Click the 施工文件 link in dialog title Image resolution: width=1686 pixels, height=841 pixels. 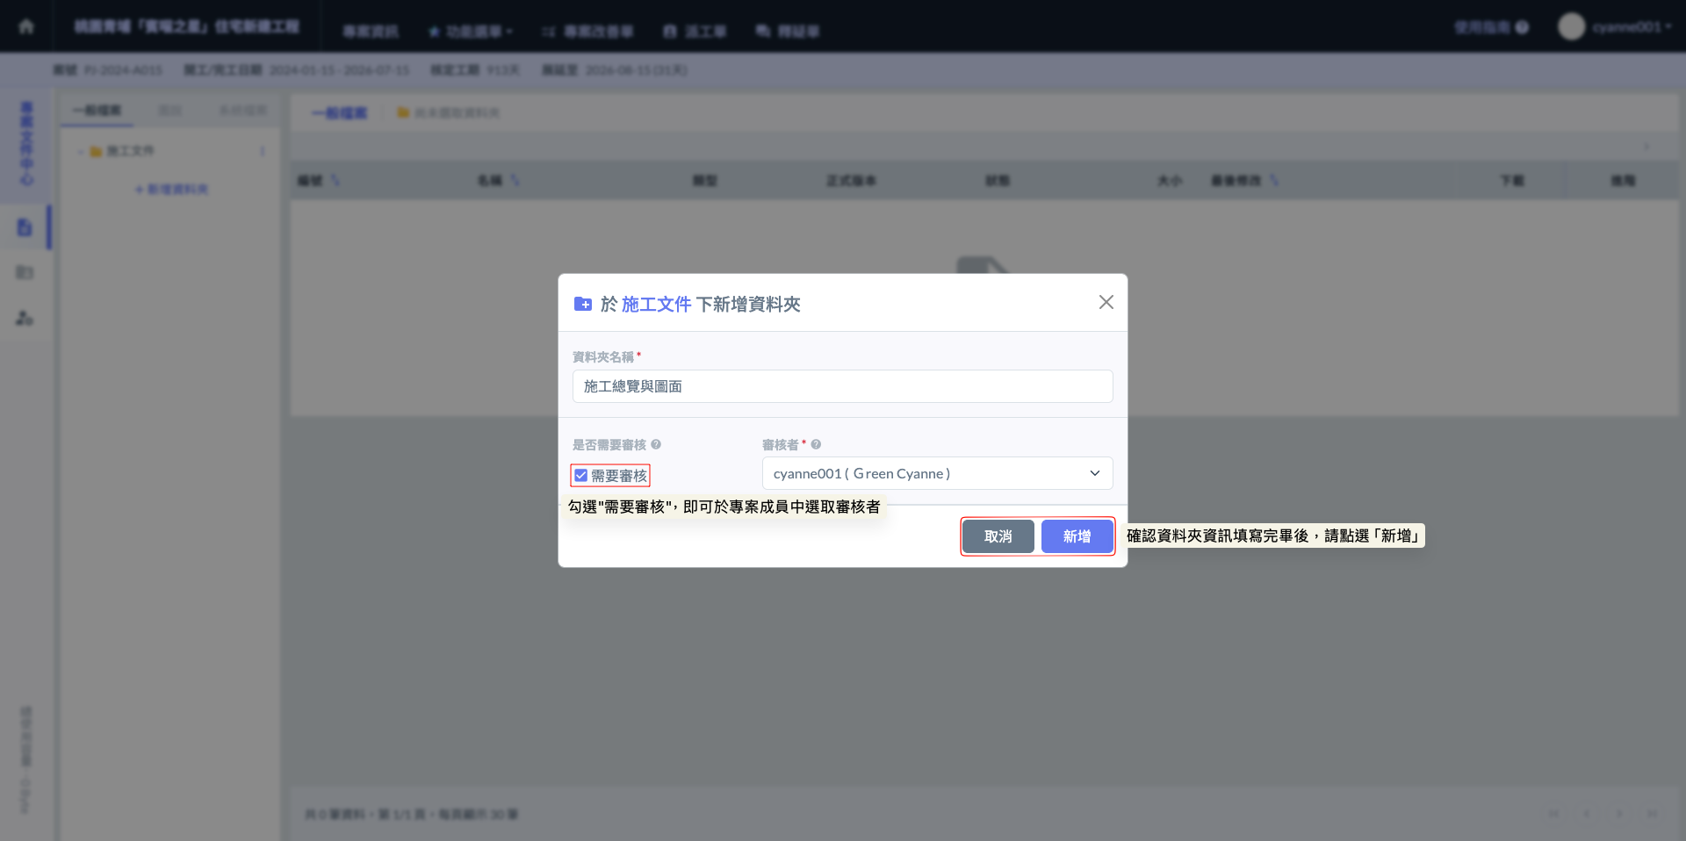point(656,305)
